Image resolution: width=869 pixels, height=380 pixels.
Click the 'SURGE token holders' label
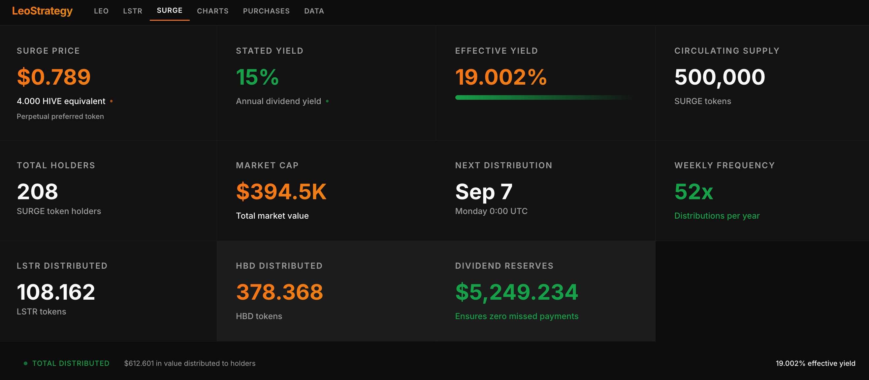pos(59,211)
